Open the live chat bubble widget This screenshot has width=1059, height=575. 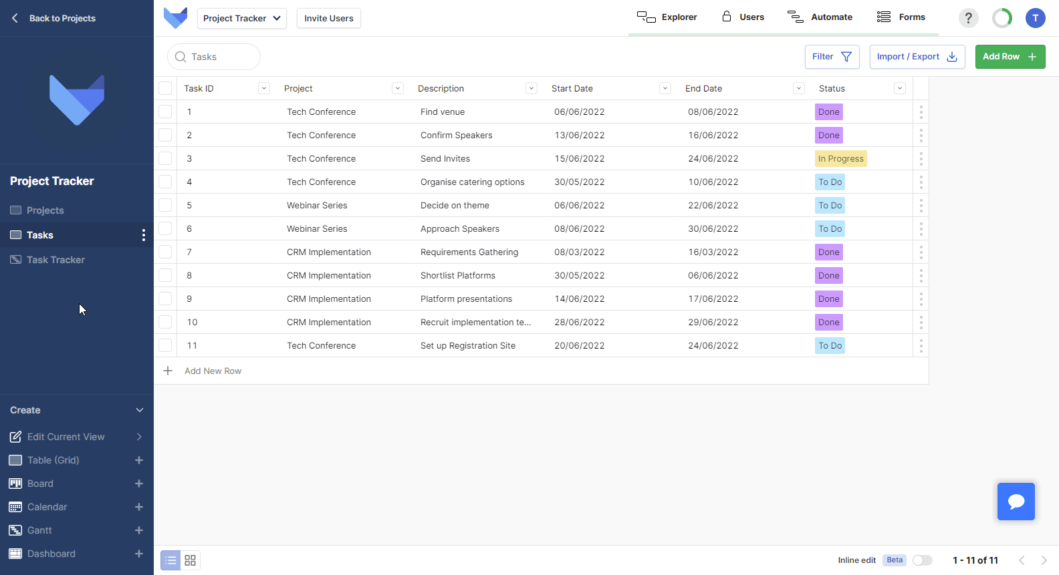(1016, 502)
